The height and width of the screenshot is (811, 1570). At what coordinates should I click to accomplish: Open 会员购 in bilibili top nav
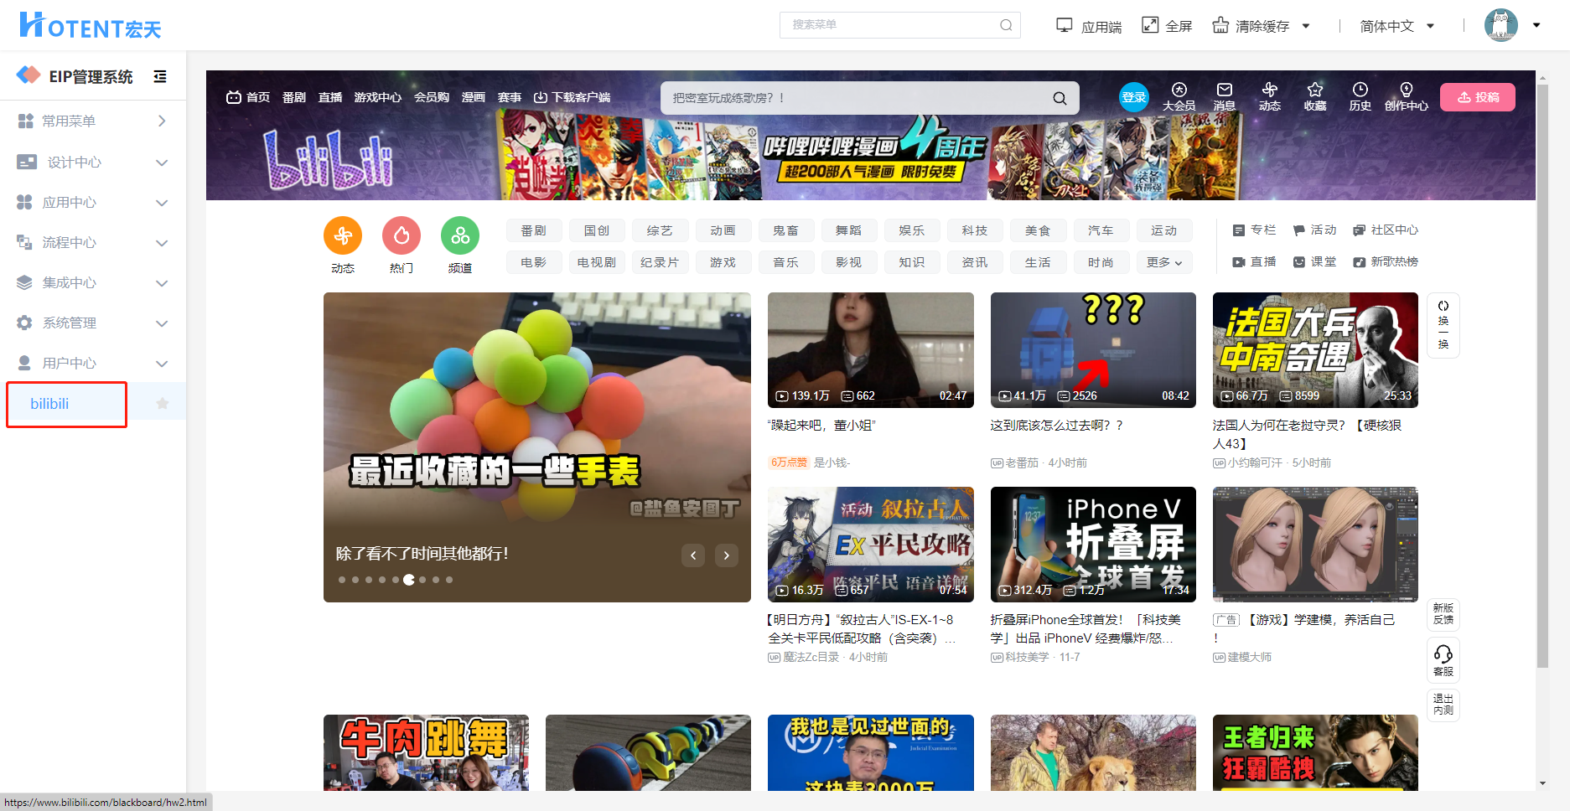click(432, 98)
